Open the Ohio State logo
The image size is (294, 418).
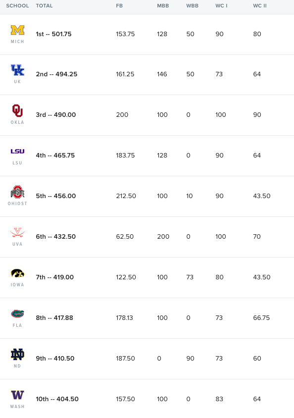17,192
